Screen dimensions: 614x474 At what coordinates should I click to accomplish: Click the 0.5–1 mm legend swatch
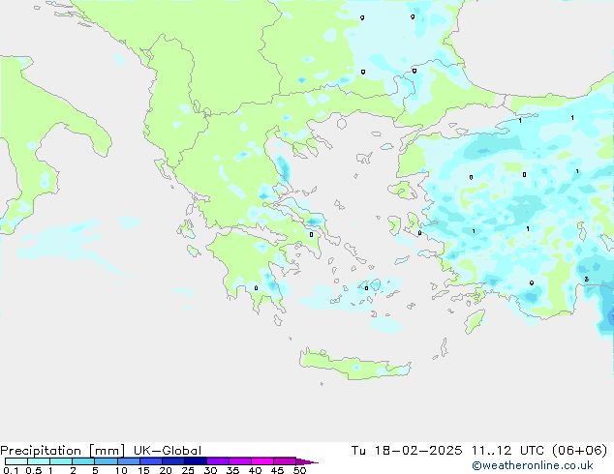[39, 461]
